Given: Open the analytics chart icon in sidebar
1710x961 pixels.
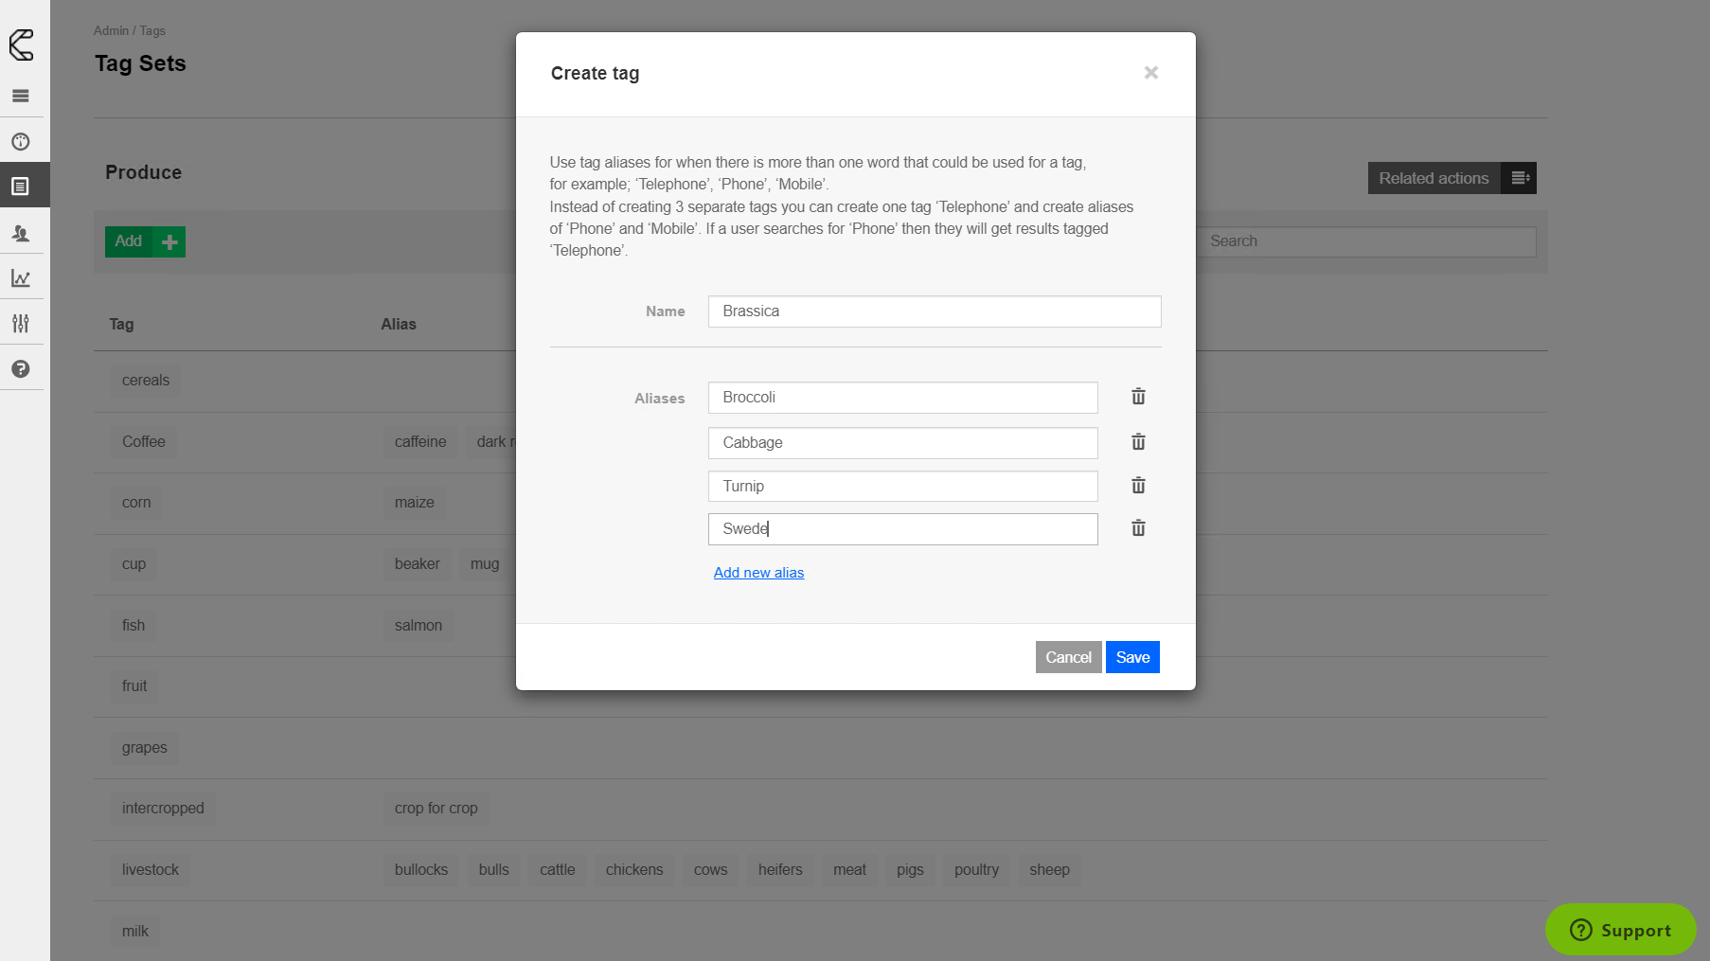Looking at the screenshot, I should click(21, 278).
